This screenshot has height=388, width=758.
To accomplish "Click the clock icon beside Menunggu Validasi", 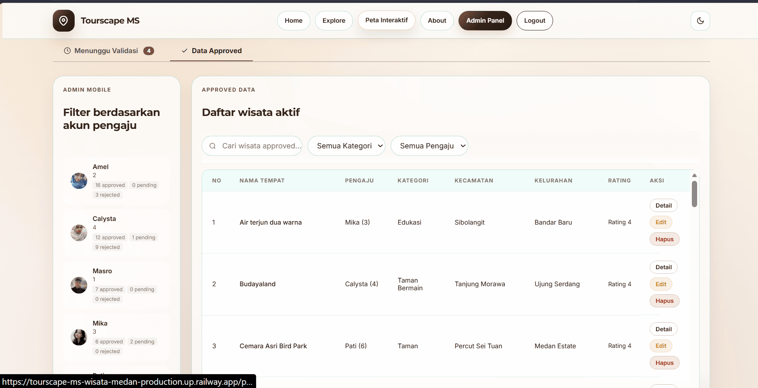I will [x=67, y=51].
